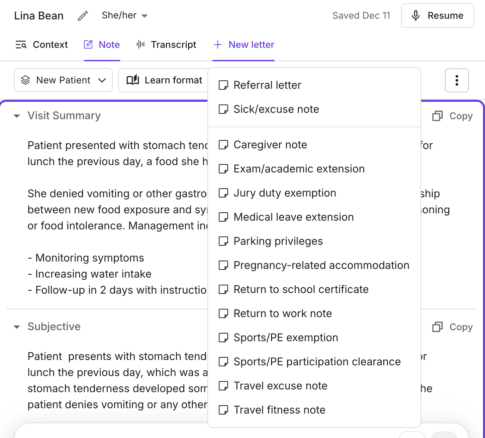Click the pencil icon to edit patient name
The height and width of the screenshot is (438, 485).
click(82, 15)
